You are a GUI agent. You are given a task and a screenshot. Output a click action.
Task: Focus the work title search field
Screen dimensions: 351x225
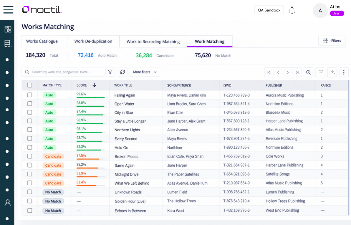click(x=62, y=72)
